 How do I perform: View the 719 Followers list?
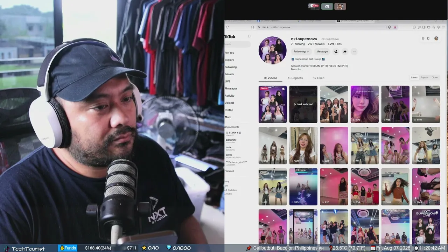[x=316, y=44]
